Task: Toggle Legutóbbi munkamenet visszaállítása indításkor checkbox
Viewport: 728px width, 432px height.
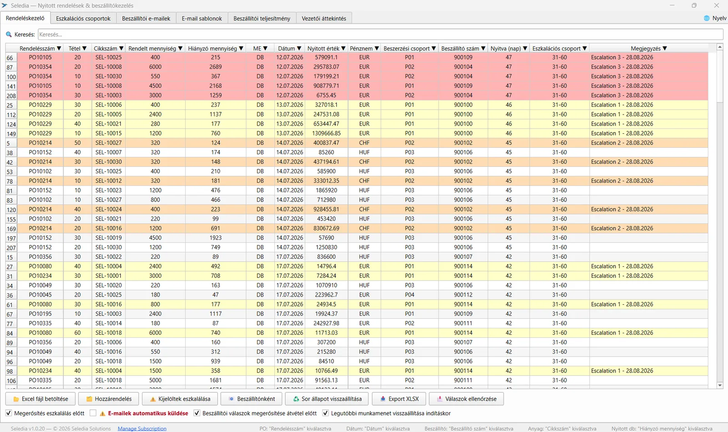Action: (325, 413)
